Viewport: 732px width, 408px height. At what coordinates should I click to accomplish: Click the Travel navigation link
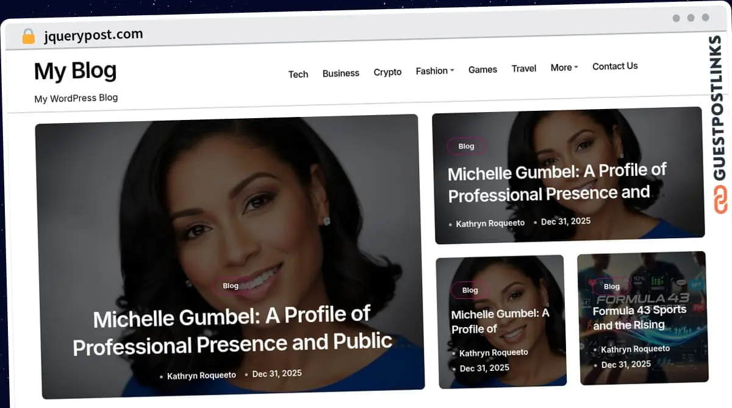click(x=523, y=68)
